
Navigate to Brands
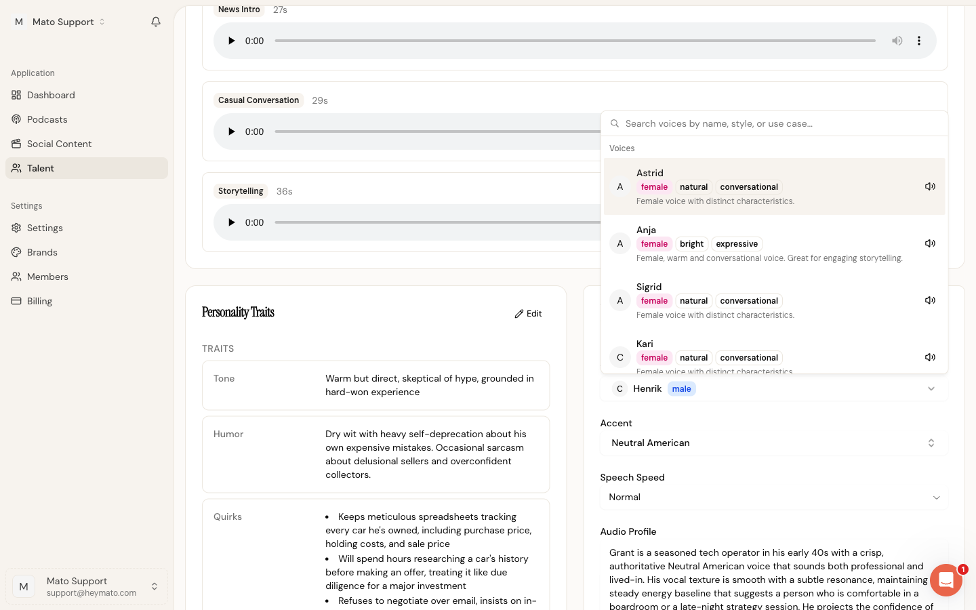pos(87,252)
